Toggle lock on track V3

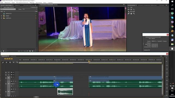point(6,72)
